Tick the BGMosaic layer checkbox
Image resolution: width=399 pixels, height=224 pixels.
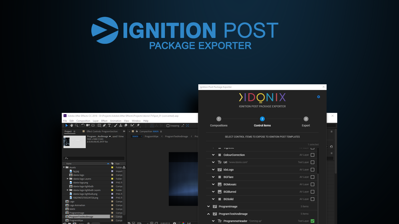click(x=312, y=184)
